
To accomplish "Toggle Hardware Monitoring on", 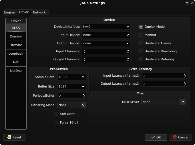I will (141, 51).
